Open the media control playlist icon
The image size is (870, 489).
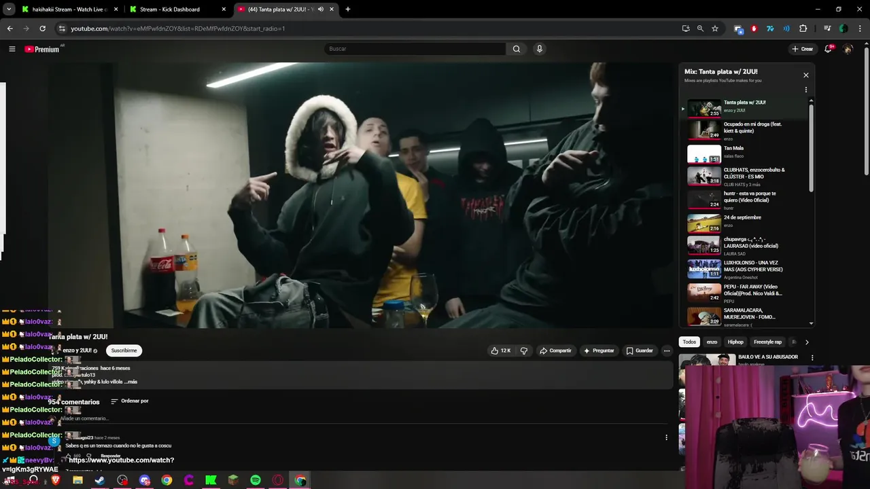[x=827, y=29]
